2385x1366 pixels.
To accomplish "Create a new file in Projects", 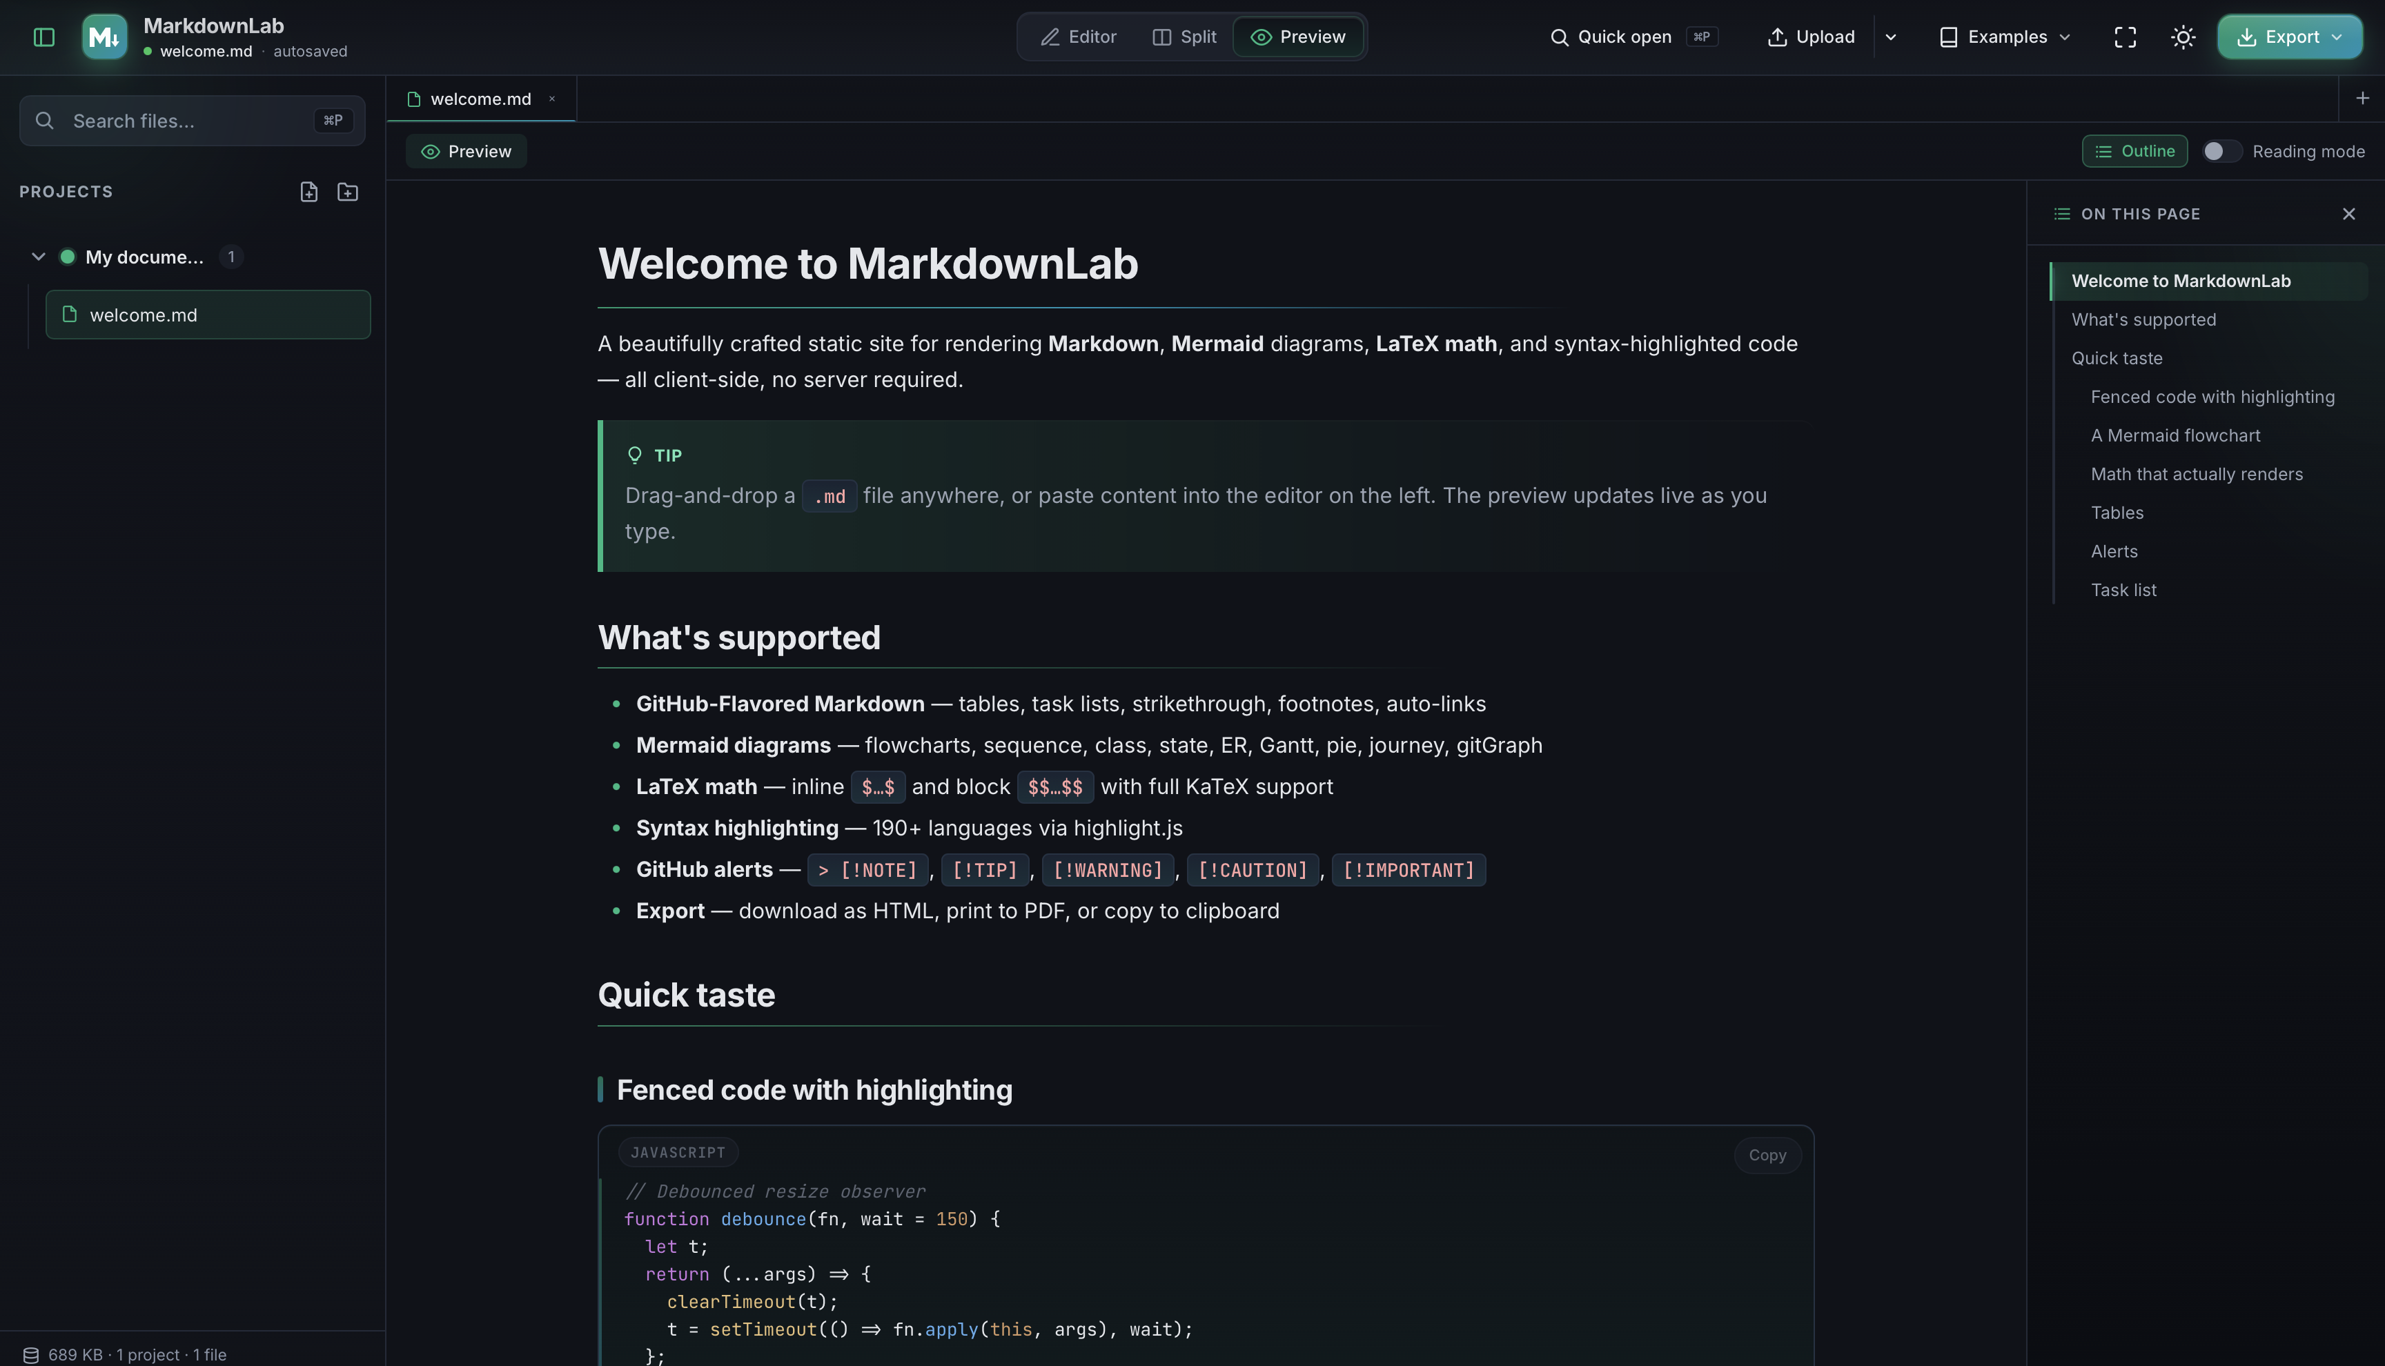I will 308,191.
